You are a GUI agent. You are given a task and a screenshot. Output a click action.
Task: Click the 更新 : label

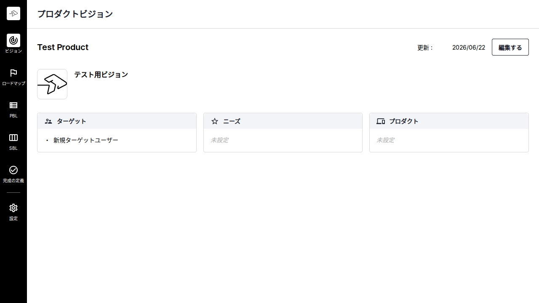pyautogui.click(x=425, y=48)
